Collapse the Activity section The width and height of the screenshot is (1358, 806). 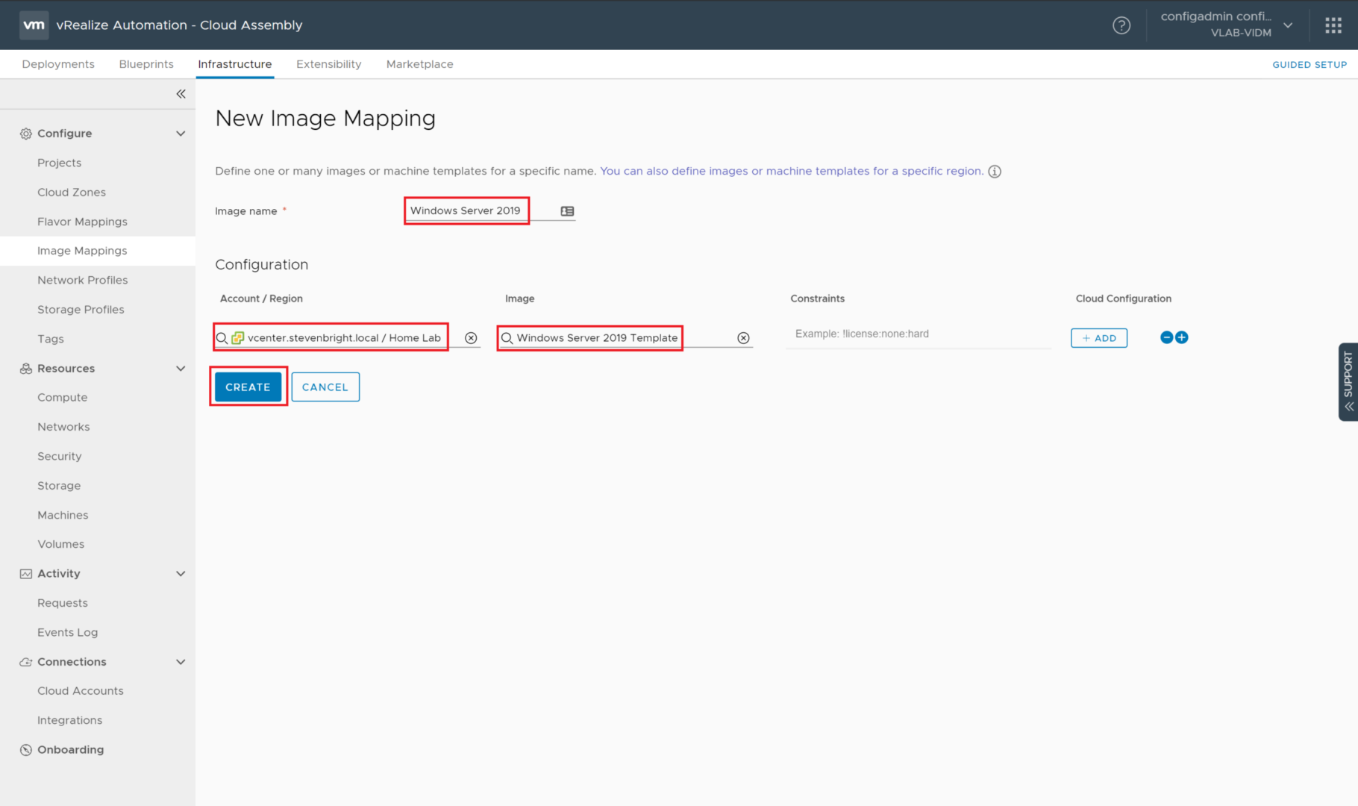click(181, 574)
